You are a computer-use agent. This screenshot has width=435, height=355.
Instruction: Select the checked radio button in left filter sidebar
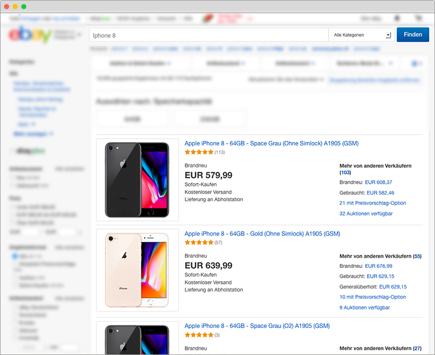pyautogui.click(x=15, y=257)
